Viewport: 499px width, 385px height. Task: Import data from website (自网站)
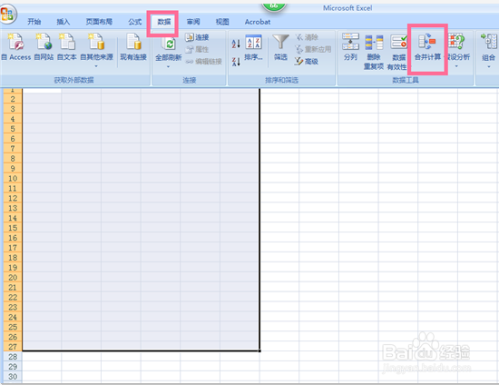(x=44, y=47)
